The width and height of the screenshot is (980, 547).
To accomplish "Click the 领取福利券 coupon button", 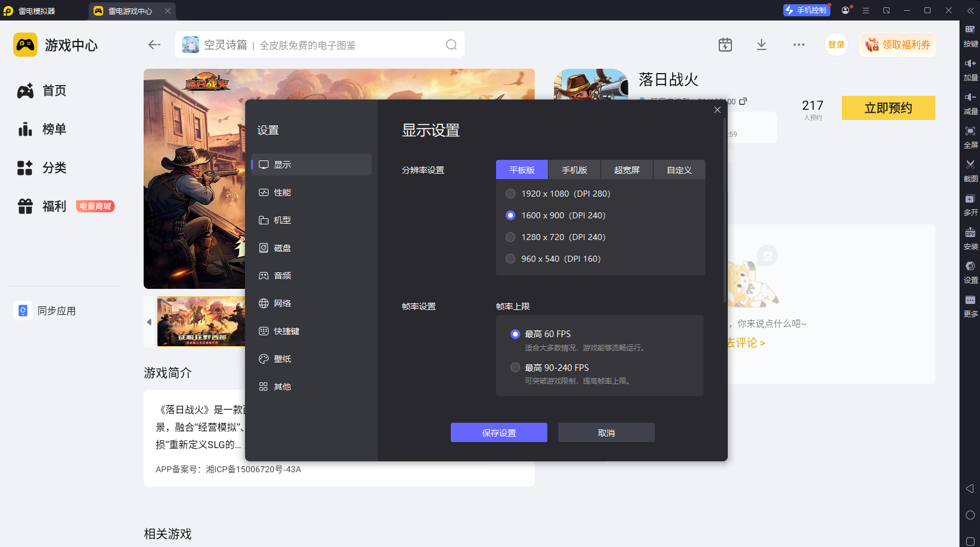I will [897, 45].
